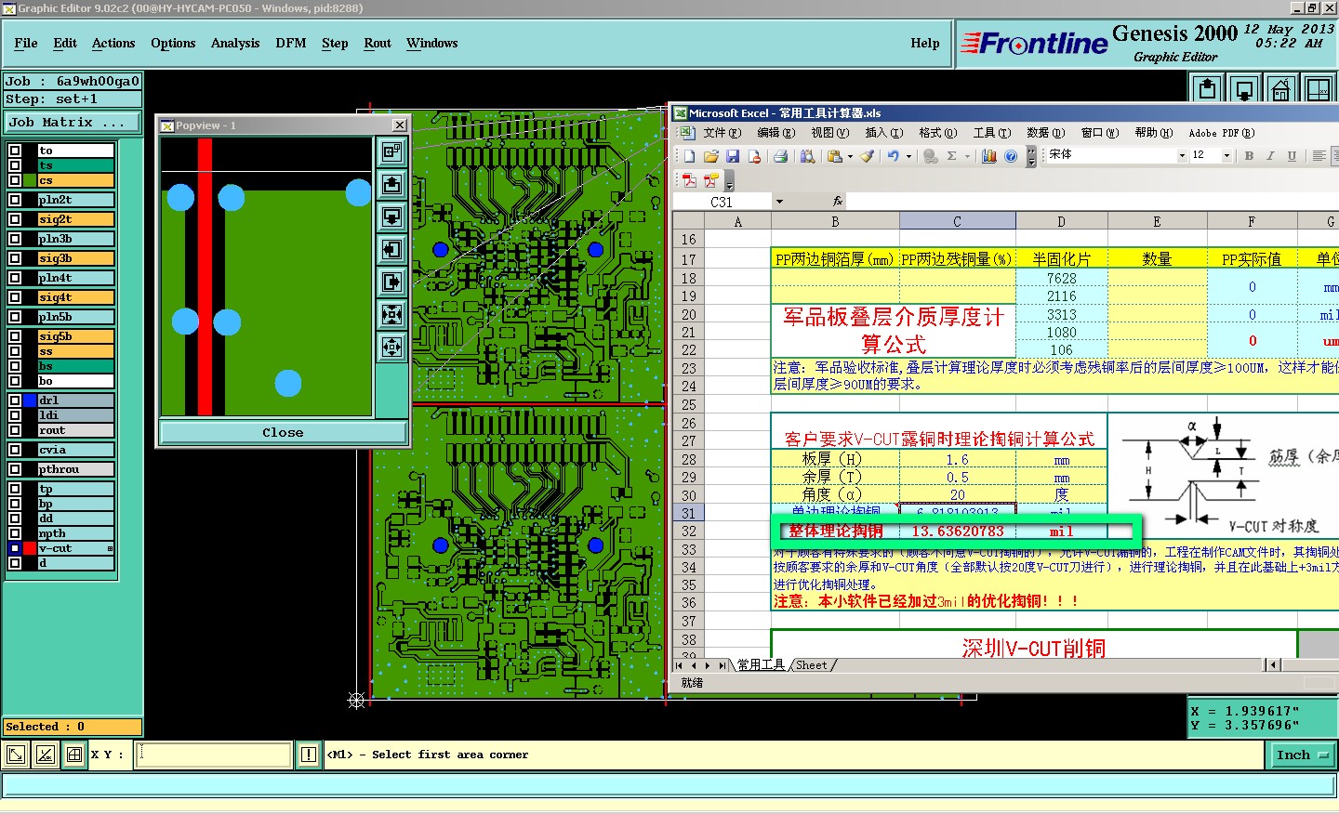Click the red color swatch of v-cut layer
This screenshot has width=1339, height=814.
pyautogui.click(x=30, y=548)
